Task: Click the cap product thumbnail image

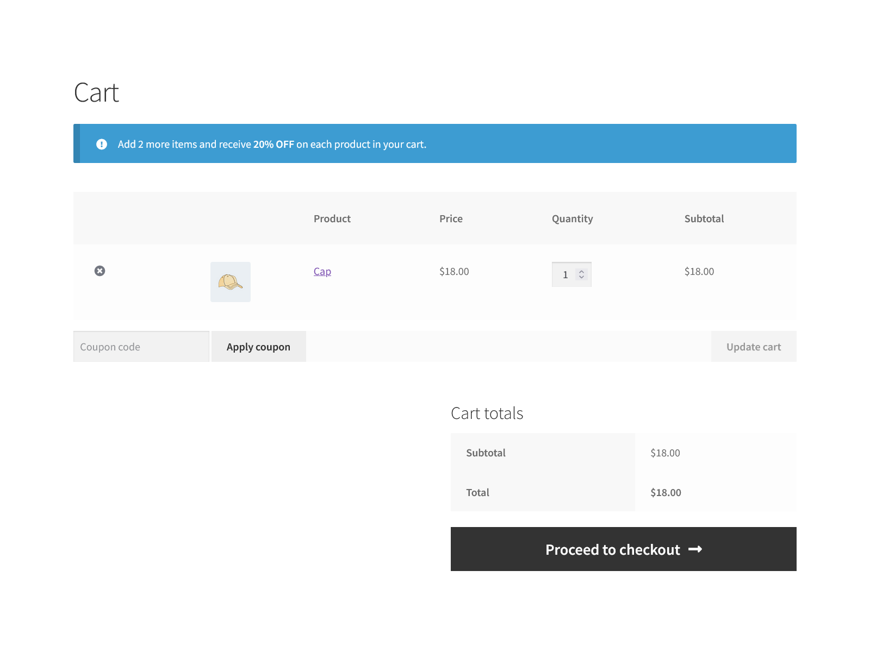Action: [x=231, y=281]
